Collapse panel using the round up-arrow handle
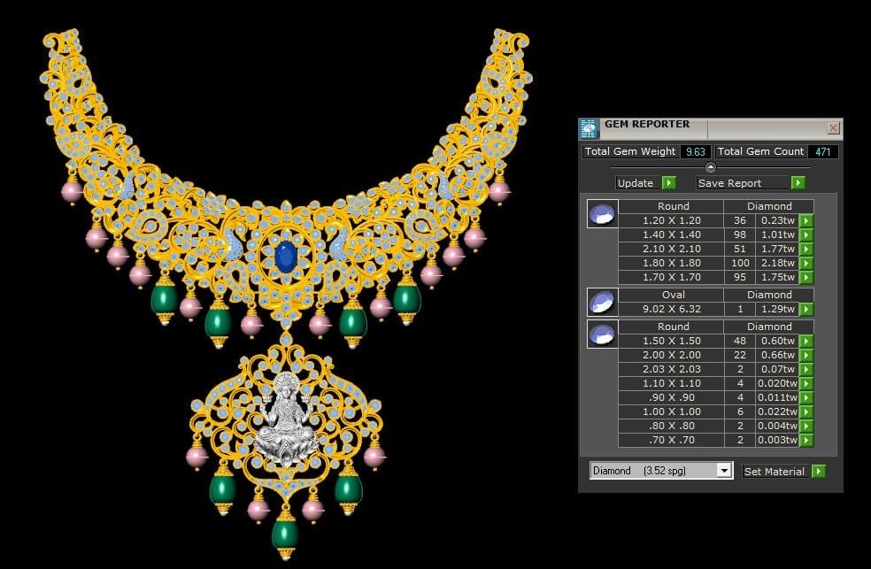871x569 pixels. click(710, 167)
